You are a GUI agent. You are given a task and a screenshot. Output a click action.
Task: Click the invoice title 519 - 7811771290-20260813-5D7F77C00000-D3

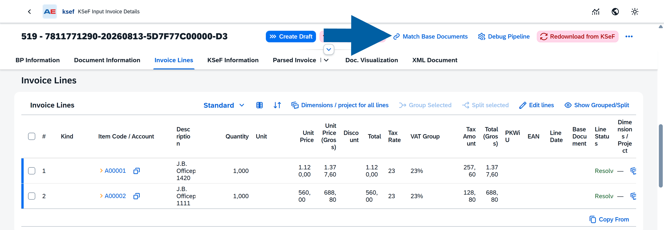tap(124, 36)
